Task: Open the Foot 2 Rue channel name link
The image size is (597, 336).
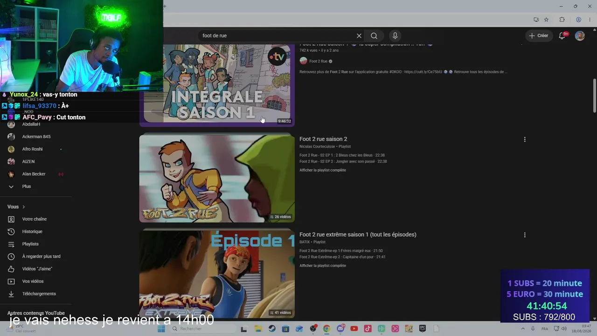Action: tap(318, 61)
